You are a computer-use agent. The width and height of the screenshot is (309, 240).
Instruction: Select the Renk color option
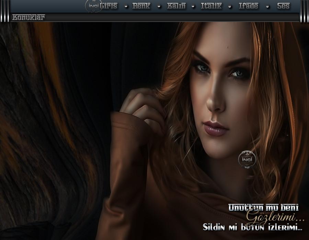pos(141,6)
